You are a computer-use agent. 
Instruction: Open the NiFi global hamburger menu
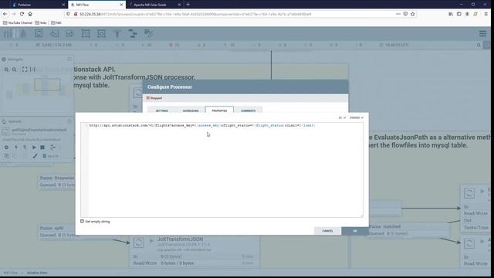[x=482, y=33]
